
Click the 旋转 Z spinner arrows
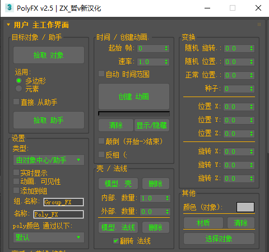pos(252,178)
